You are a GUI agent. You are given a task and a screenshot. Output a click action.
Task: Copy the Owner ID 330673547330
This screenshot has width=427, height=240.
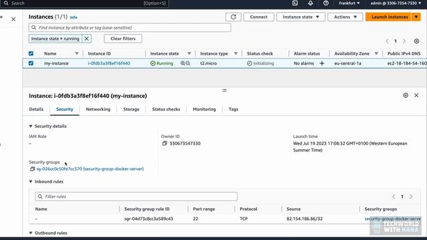(x=165, y=143)
